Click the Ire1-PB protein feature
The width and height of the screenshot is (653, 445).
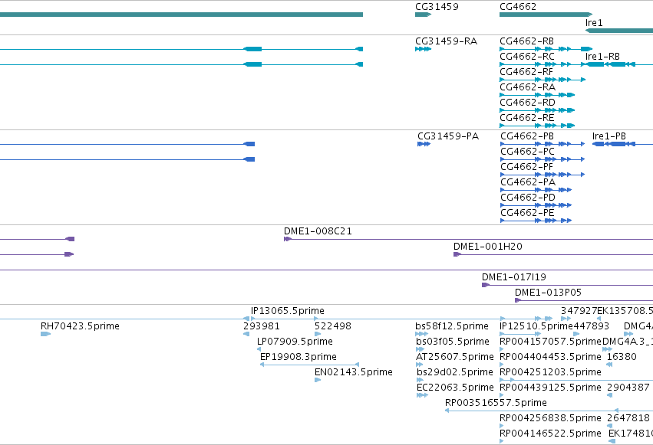[x=622, y=144]
